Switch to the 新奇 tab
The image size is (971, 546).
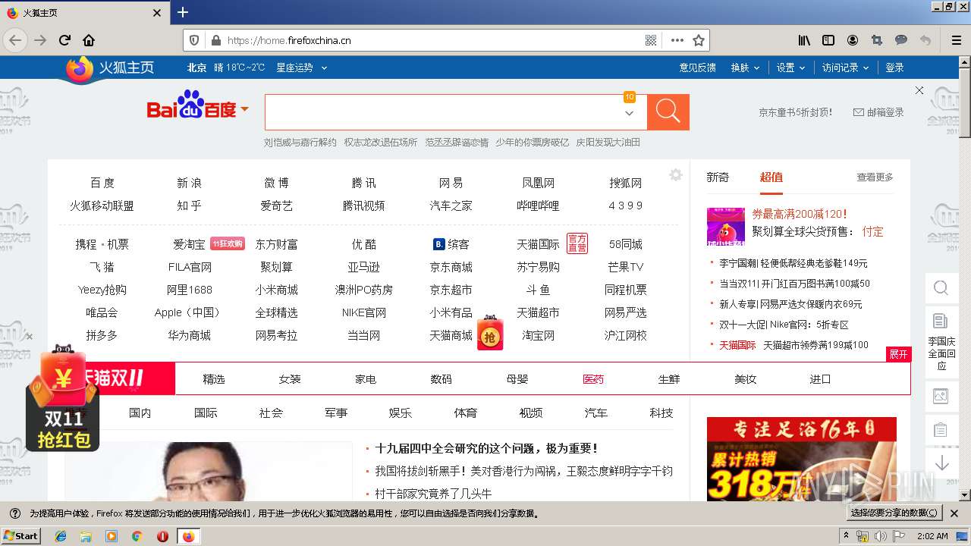718,177
